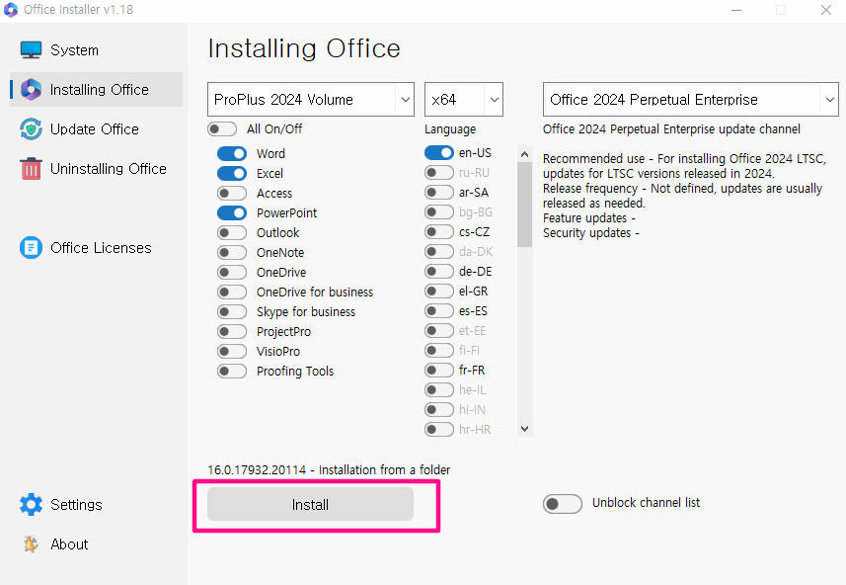Enable the VisioPro toggle
Image resolution: width=846 pixels, height=585 pixels.
pos(232,352)
